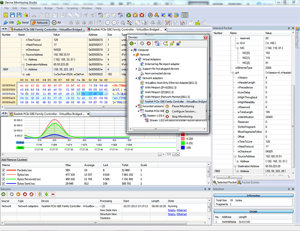Click the green legend color swatch (4 151)
300x231 pixels.
tap(183, 143)
